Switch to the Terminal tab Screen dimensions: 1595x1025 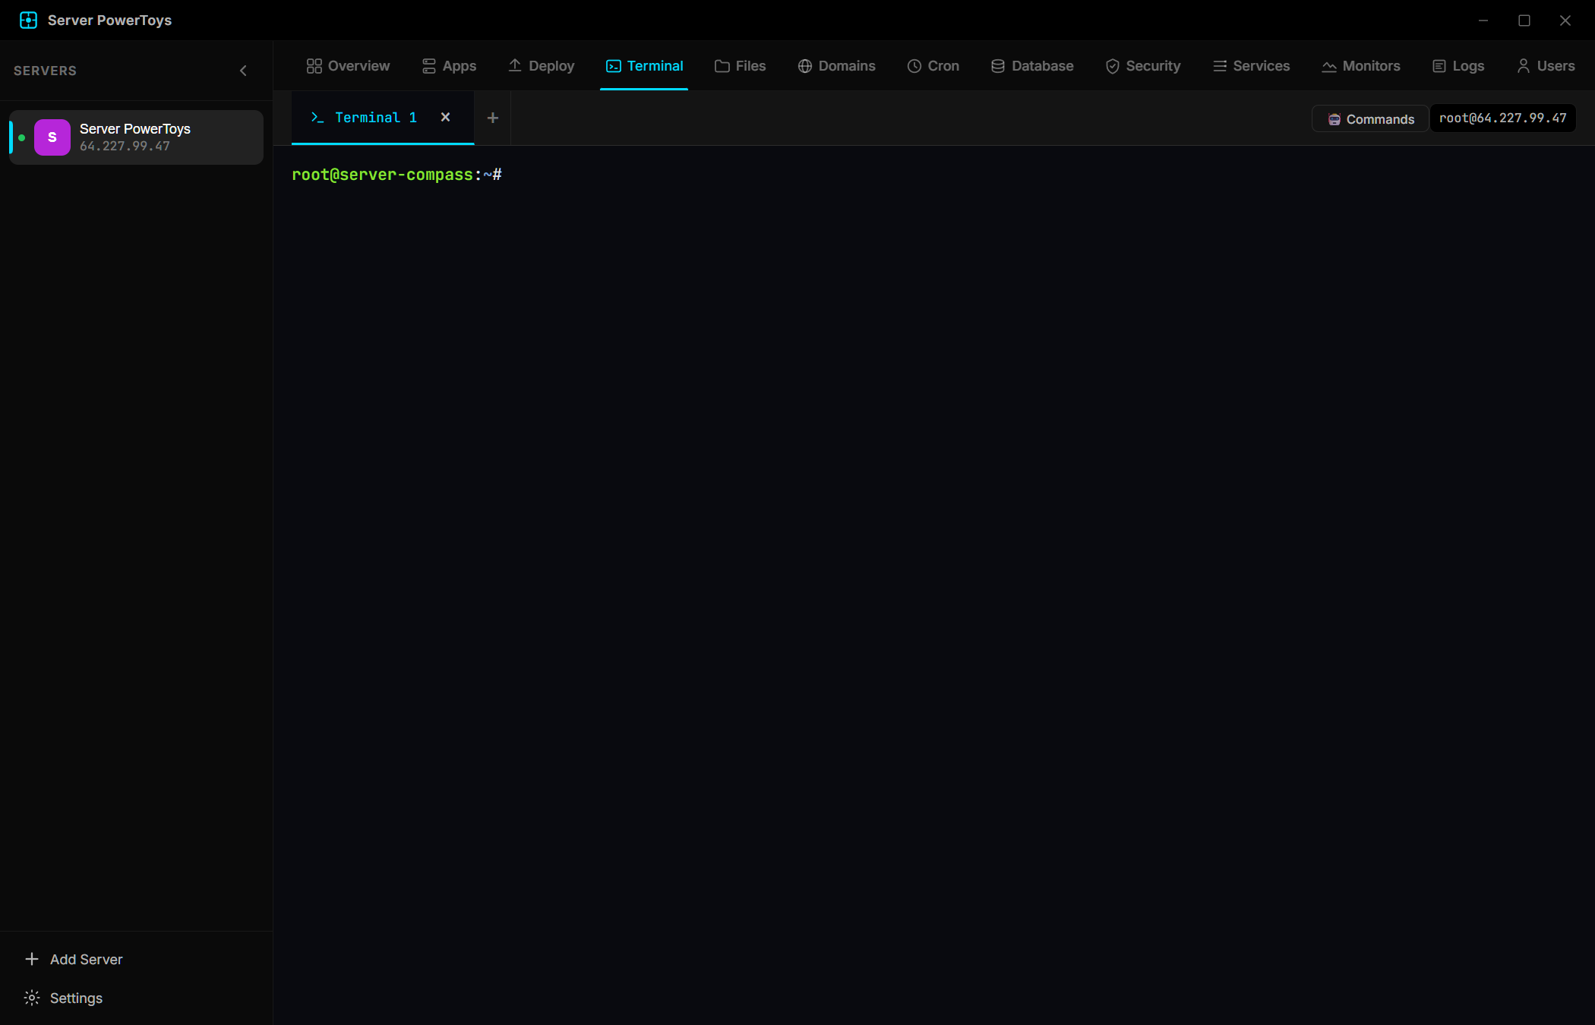644,66
